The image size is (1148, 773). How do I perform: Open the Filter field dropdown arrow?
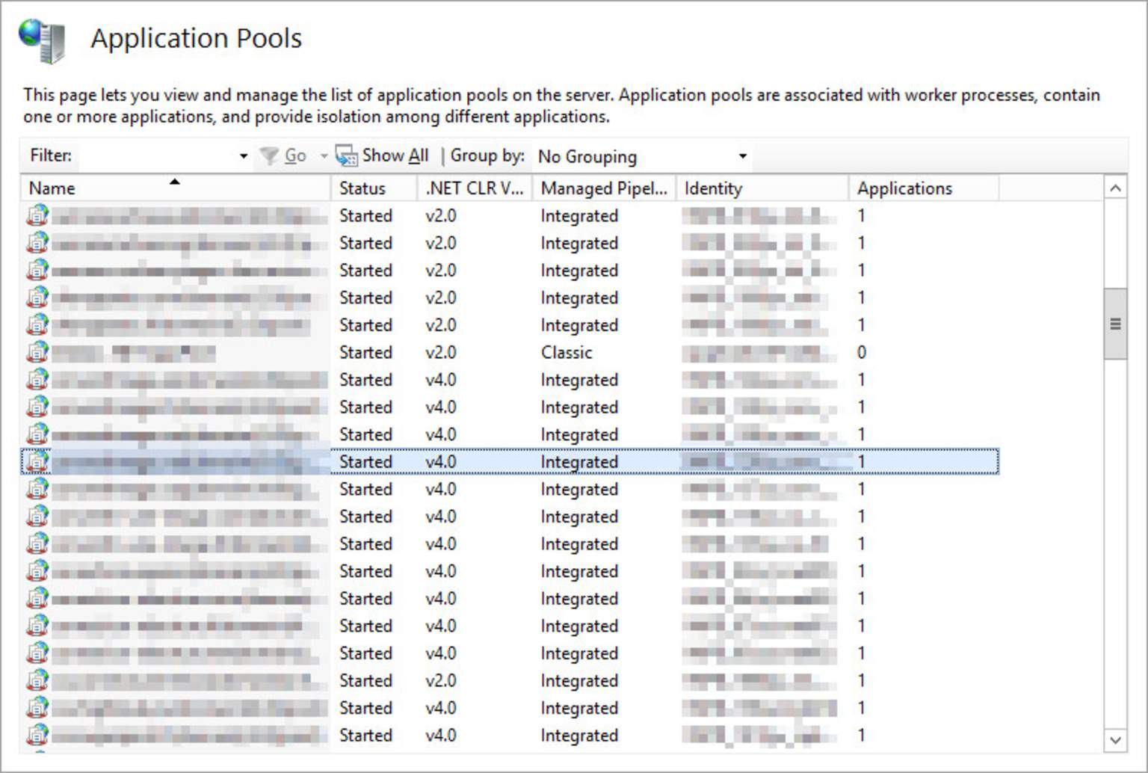click(x=243, y=156)
